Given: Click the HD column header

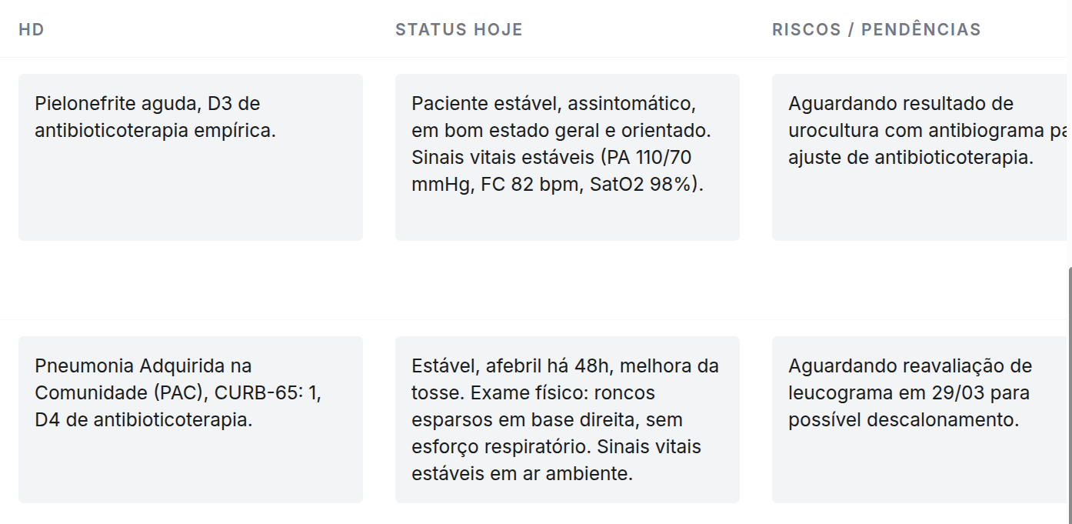Looking at the screenshot, I should click(32, 30).
